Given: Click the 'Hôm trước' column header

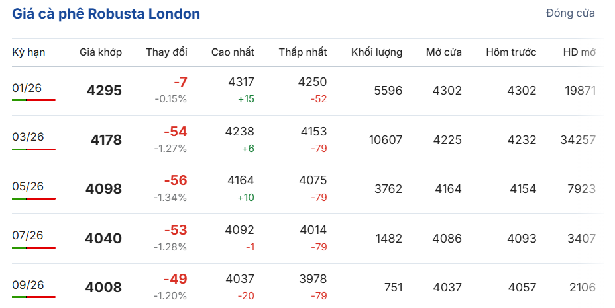Looking at the screenshot, I should (511, 52).
